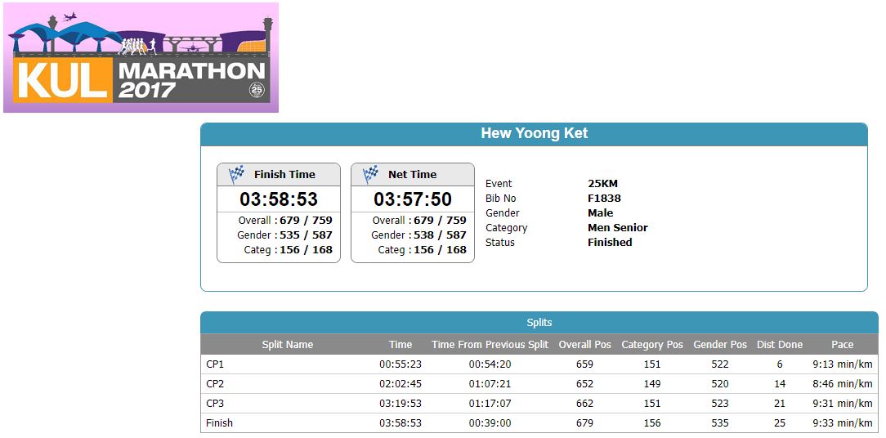Select the CP3 split row
Image resolution: width=886 pixels, height=438 pixels.
coord(539,404)
